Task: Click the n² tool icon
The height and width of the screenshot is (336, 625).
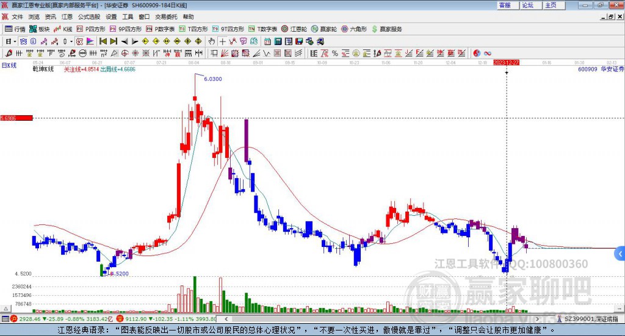Action: click(104, 53)
